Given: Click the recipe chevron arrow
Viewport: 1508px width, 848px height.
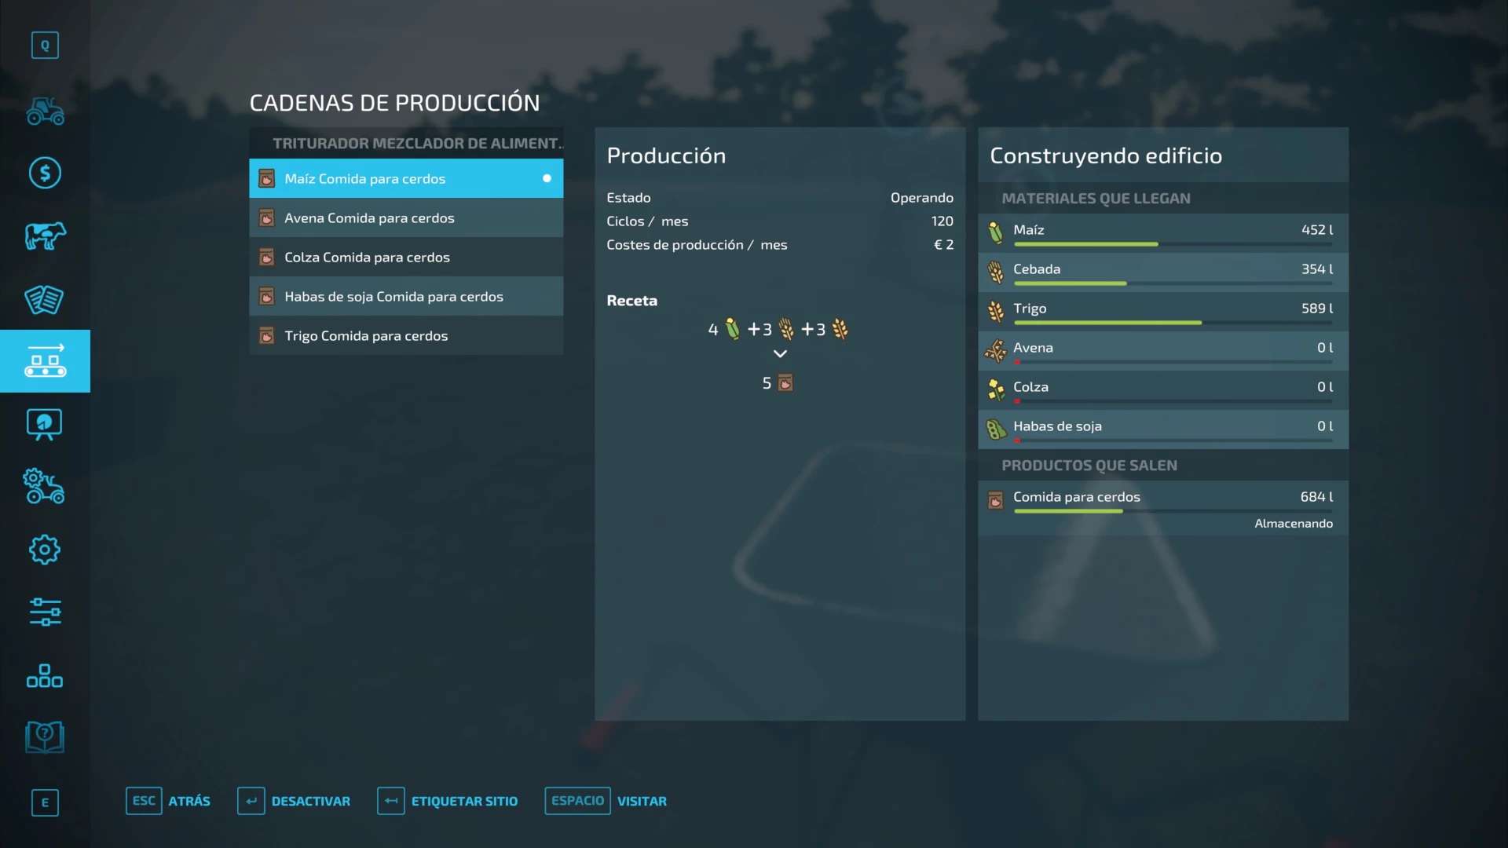Looking at the screenshot, I should (780, 354).
